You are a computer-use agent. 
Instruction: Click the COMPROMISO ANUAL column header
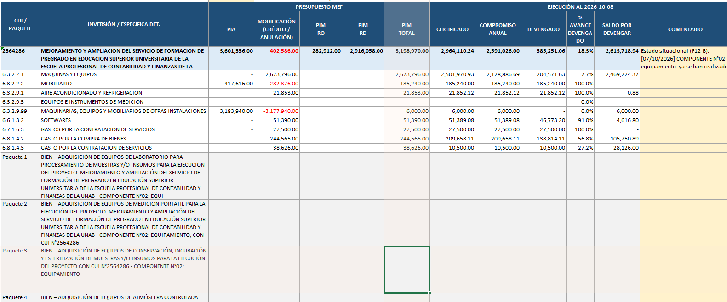498,29
